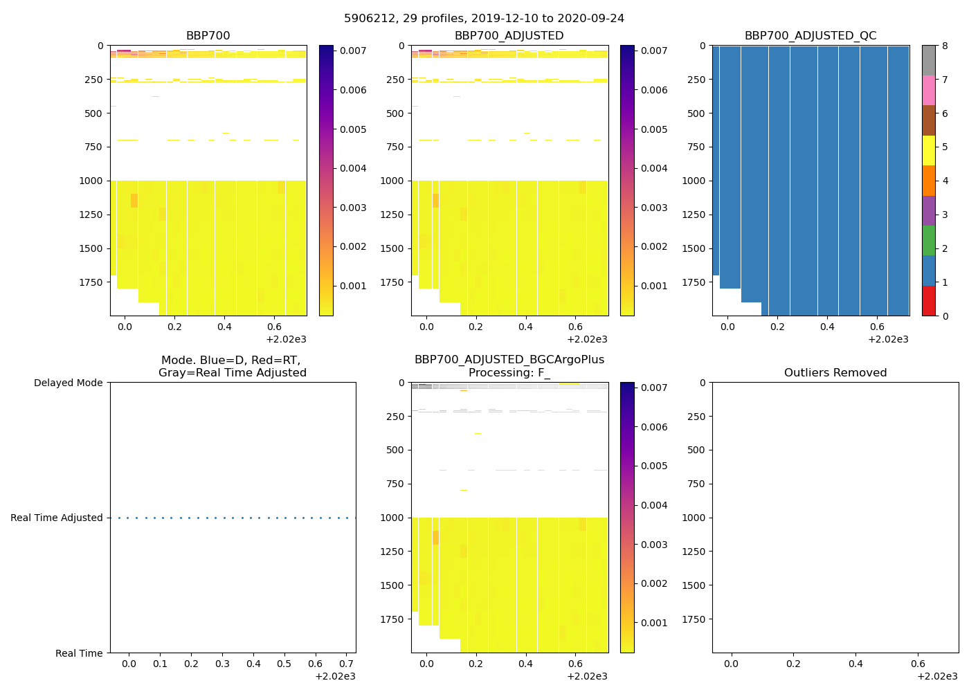Select the Real Time Adjusted axis label

tap(56, 518)
